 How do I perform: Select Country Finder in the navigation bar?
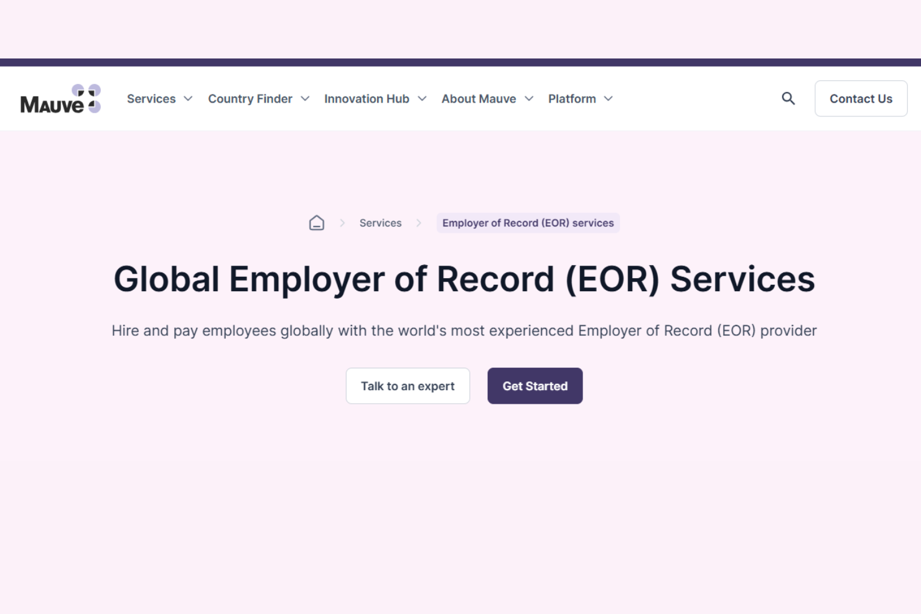coord(250,99)
